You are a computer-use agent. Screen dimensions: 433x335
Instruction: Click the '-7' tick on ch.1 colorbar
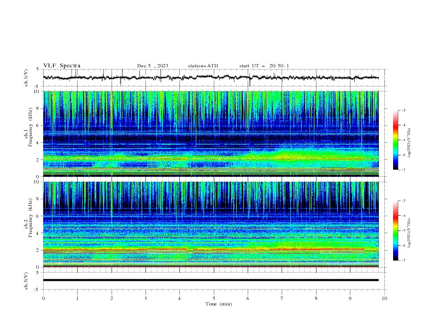(x=403, y=170)
